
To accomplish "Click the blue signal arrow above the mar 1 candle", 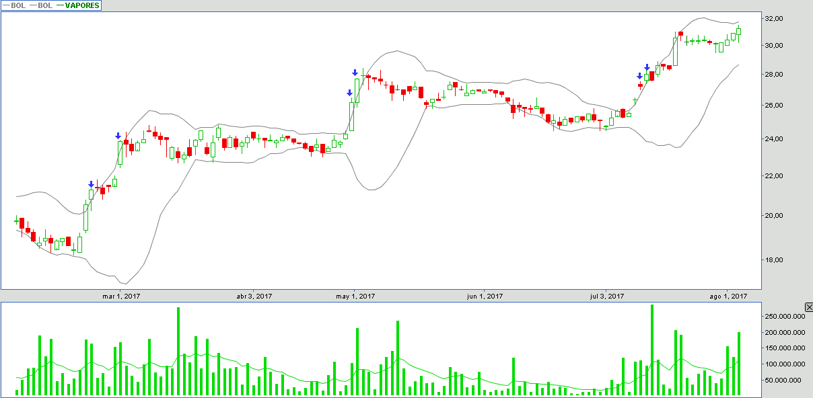I will (x=118, y=135).
